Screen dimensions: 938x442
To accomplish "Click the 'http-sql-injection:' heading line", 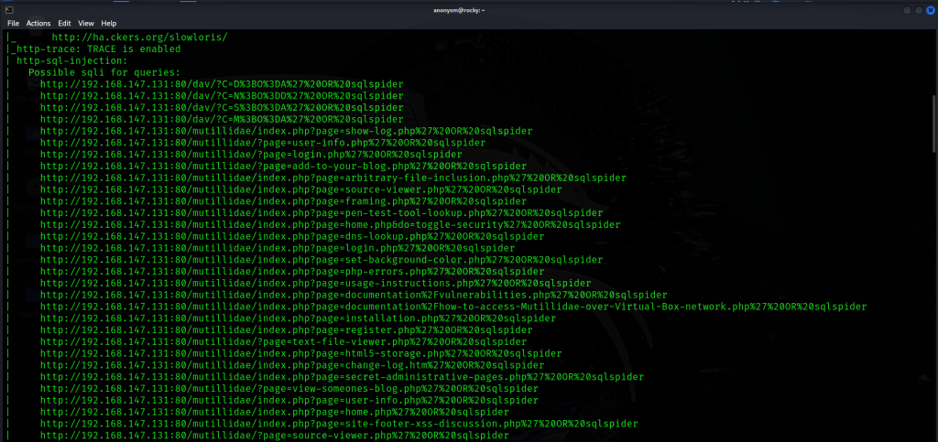I will tap(71, 60).
